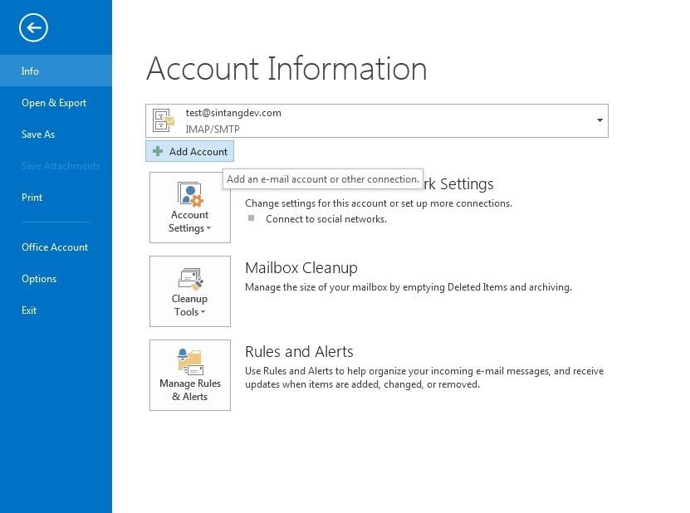The image size is (690, 513).
Task: Expand the account selector dropdown arrow
Action: [x=599, y=120]
